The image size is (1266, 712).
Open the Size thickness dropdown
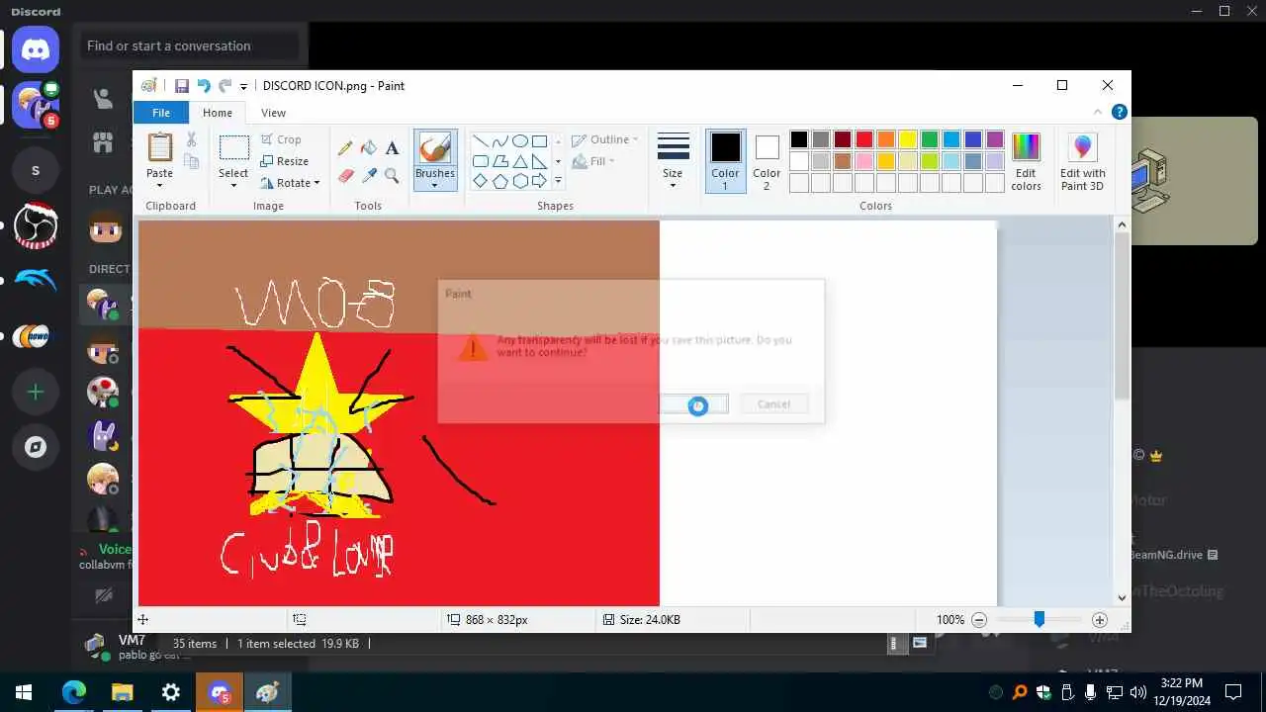[x=673, y=161]
